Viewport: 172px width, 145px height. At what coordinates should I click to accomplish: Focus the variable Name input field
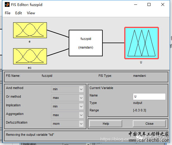point(149,96)
